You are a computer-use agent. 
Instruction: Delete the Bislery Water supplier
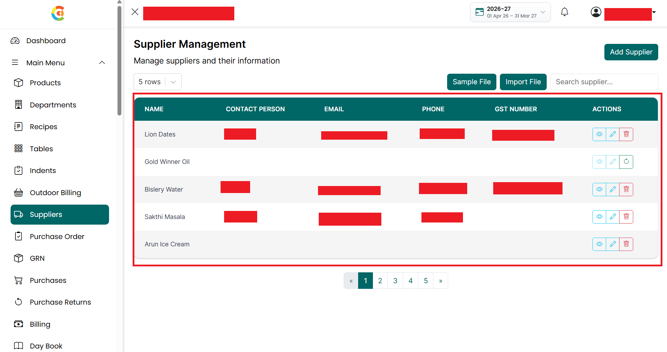pos(626,190)
